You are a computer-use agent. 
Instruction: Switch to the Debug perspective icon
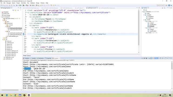point(171,5)
